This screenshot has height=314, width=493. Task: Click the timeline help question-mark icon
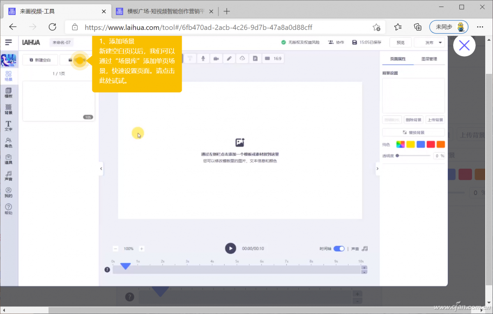(107, 270)
